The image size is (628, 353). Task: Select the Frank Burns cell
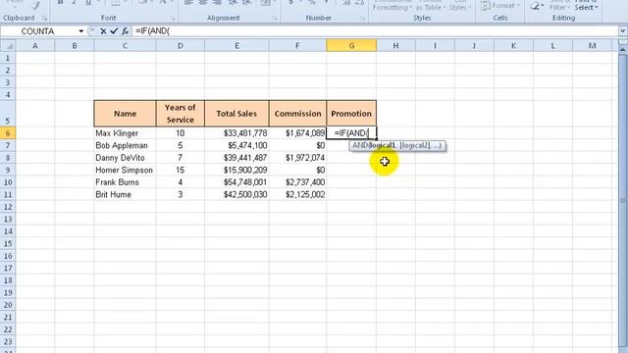coord(125,182)
